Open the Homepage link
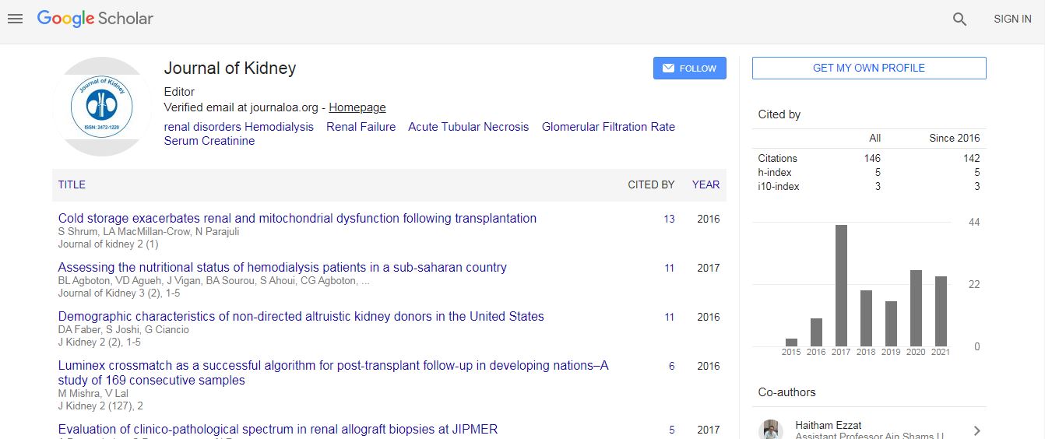 [357, 107]
